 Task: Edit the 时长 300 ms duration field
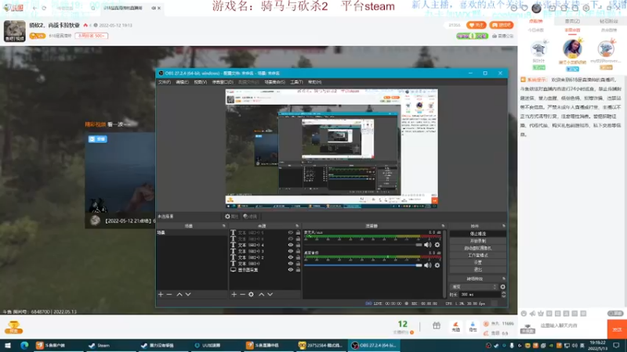[x=479, y=295]
